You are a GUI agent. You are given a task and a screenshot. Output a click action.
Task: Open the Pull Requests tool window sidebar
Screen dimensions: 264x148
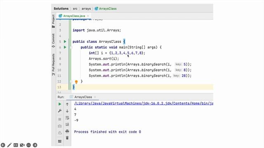53,65
